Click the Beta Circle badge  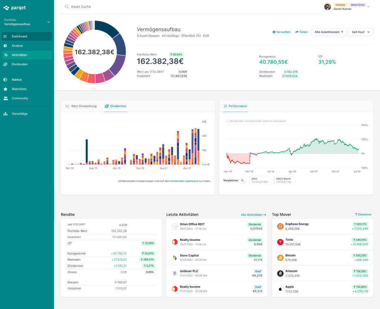(x=358, y=5)
